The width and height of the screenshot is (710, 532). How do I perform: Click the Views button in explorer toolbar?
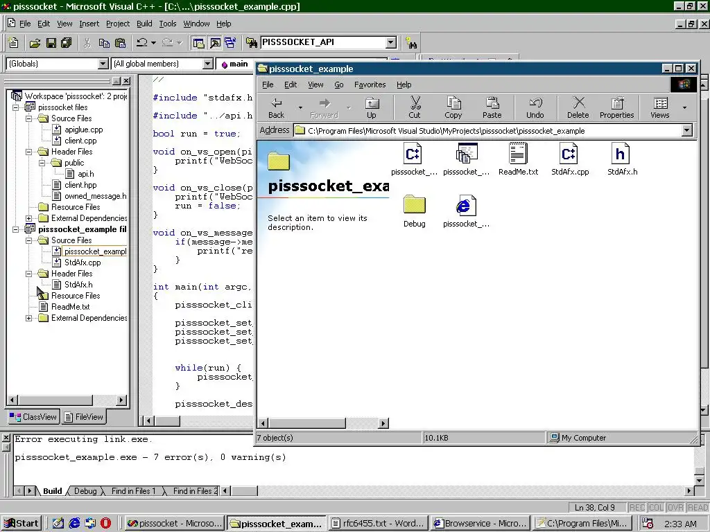pyautogui.click(x=660, y=107)
